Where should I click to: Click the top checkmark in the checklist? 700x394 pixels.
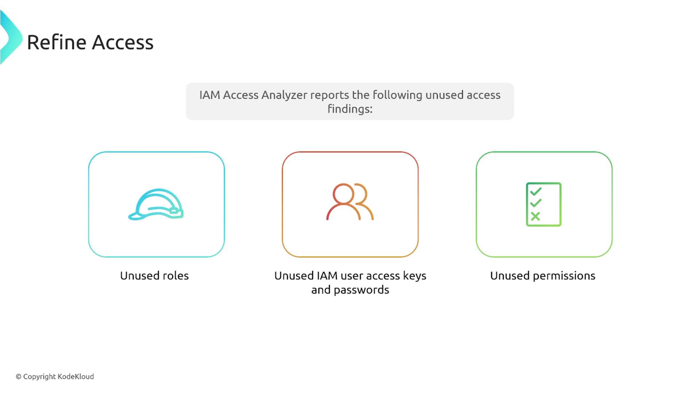click(x=536, y=191)
